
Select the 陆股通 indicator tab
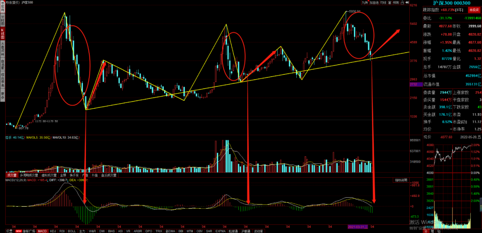233,231
